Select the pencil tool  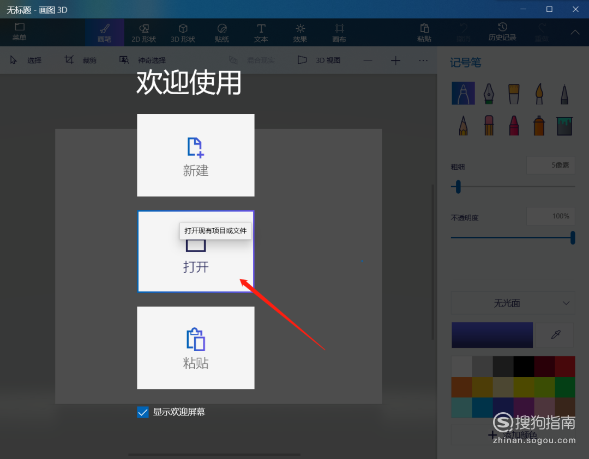[x=463, y=125]
